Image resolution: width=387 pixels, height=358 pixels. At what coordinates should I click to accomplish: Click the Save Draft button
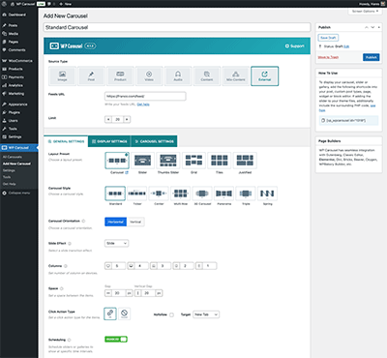328,38
